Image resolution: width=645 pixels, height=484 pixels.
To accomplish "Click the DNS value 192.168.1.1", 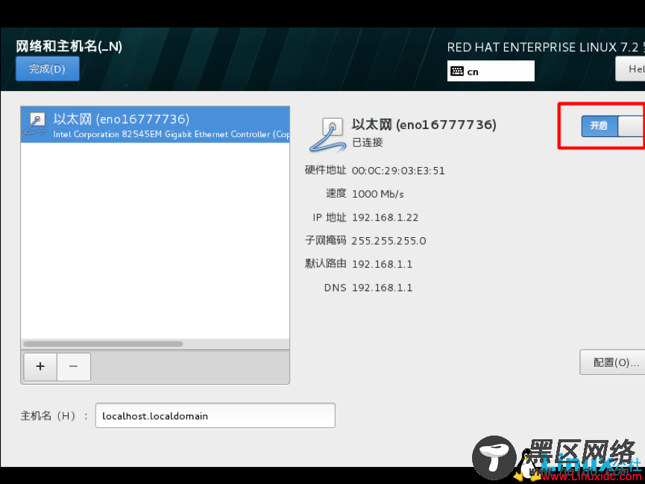I will [382, 288].
